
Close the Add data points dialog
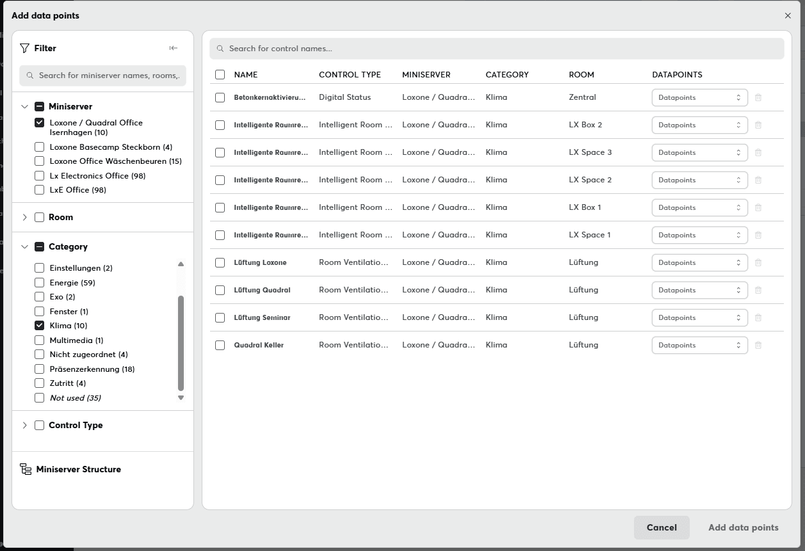[x=788, y=15]
